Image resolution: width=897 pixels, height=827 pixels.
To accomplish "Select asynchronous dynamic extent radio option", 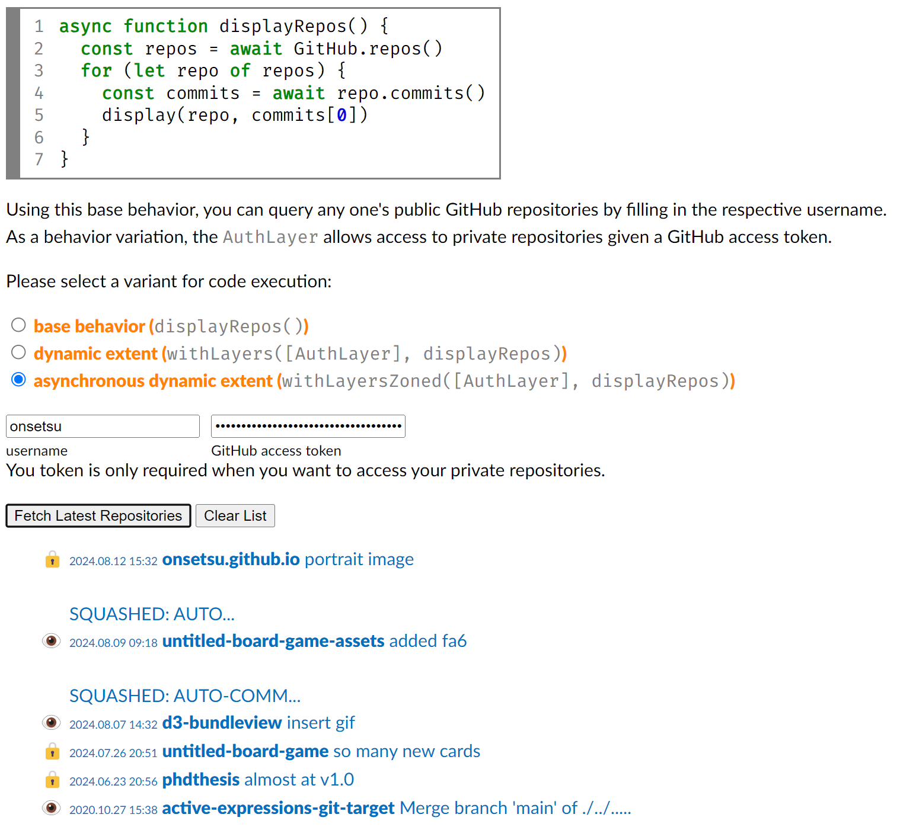I will (19, 380).
